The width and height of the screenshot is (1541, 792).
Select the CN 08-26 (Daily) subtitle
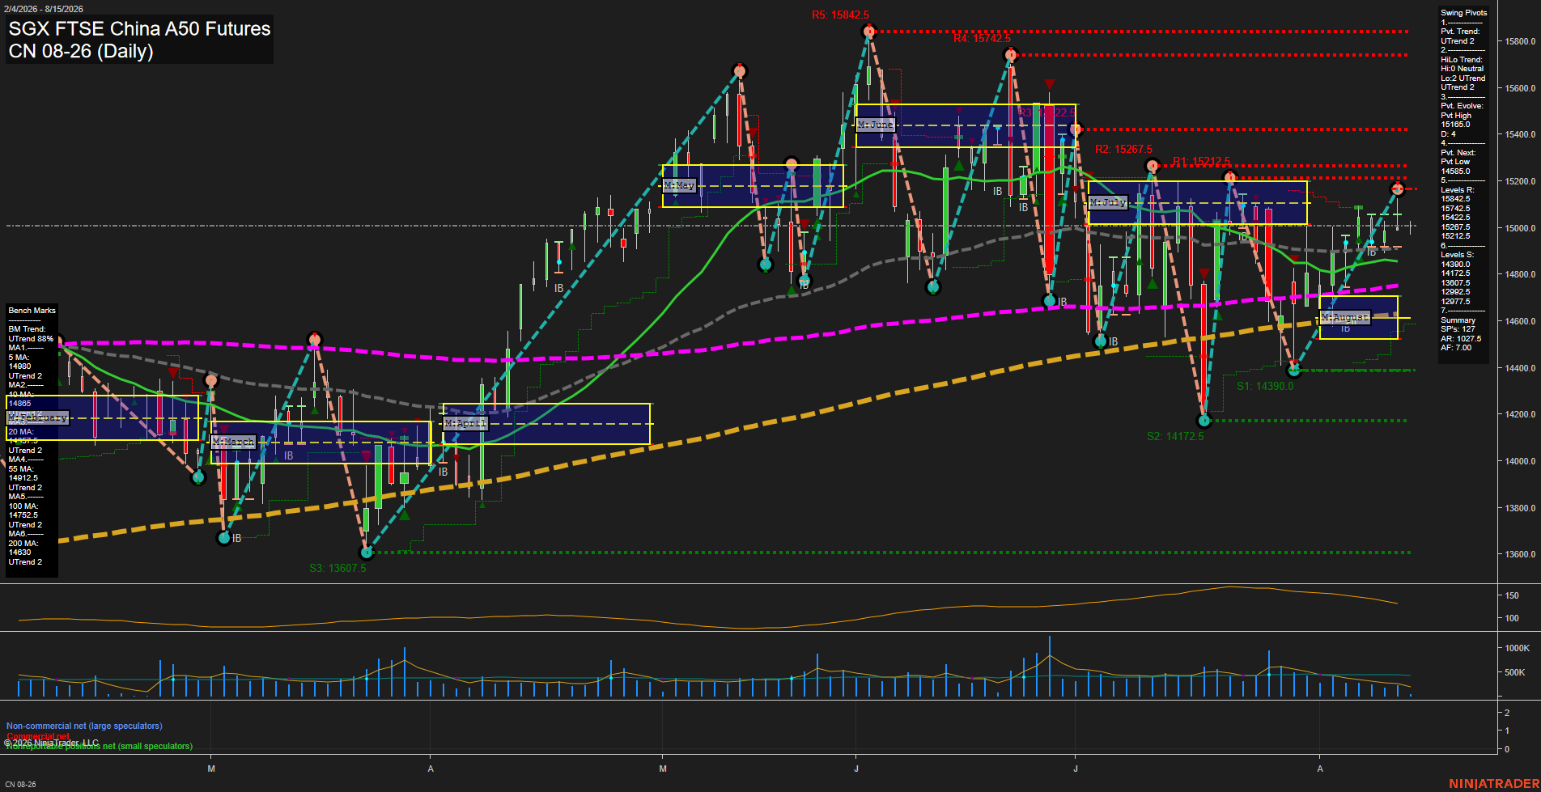click(81, 51)
